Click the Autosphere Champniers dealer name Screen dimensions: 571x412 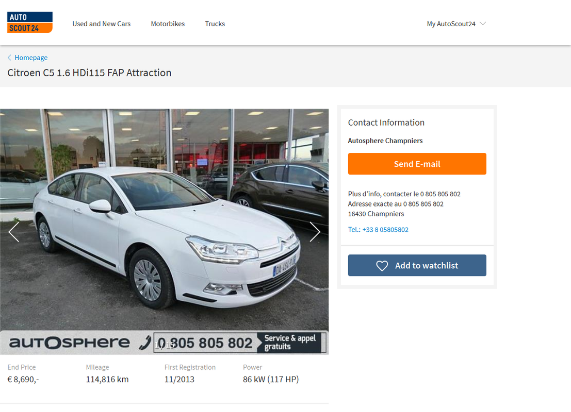(x=385, y=141)
